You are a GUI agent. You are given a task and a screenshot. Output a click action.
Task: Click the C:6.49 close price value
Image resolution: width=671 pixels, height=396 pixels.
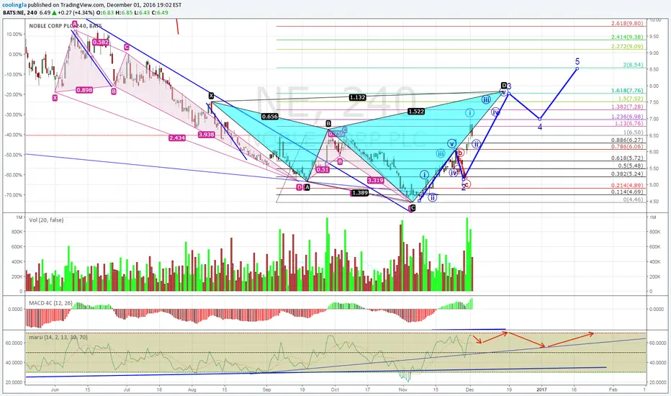(160, 12)
